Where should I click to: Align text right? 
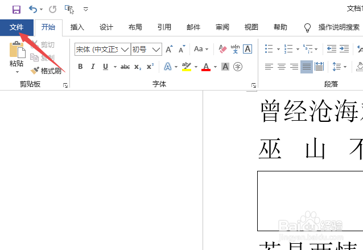tap(294, 67)
